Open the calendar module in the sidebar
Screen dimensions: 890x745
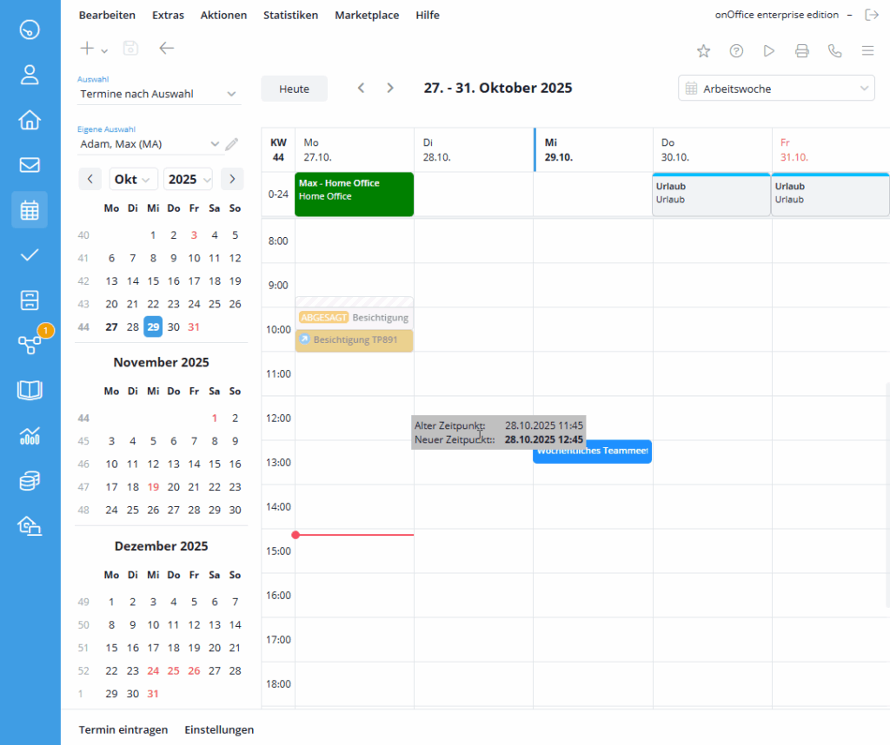coord(30,209)
